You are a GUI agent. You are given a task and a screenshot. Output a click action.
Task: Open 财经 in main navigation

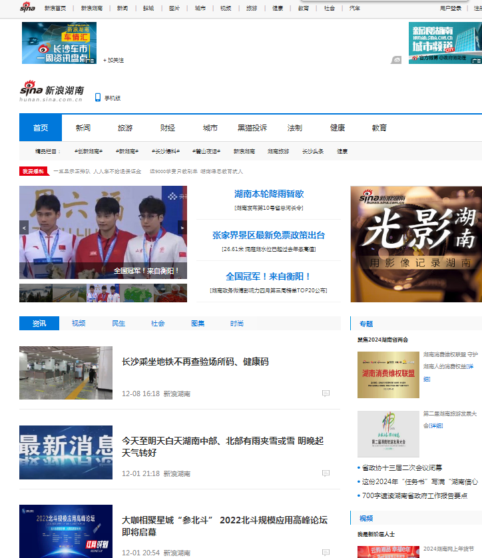pos(168,128)
